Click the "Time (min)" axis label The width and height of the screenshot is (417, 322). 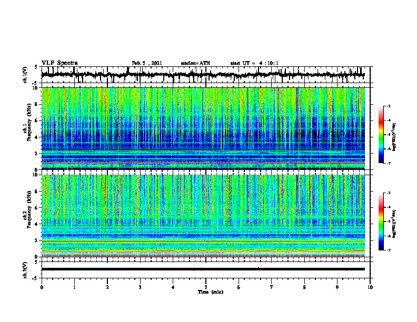[x=211, y=292]
